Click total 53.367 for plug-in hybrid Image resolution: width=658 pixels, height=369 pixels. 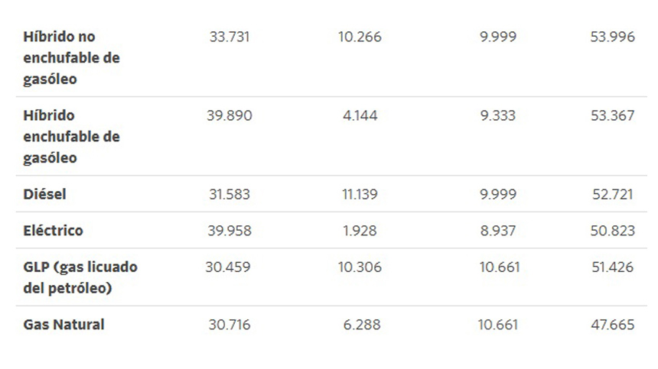click(x=613, y=115)
